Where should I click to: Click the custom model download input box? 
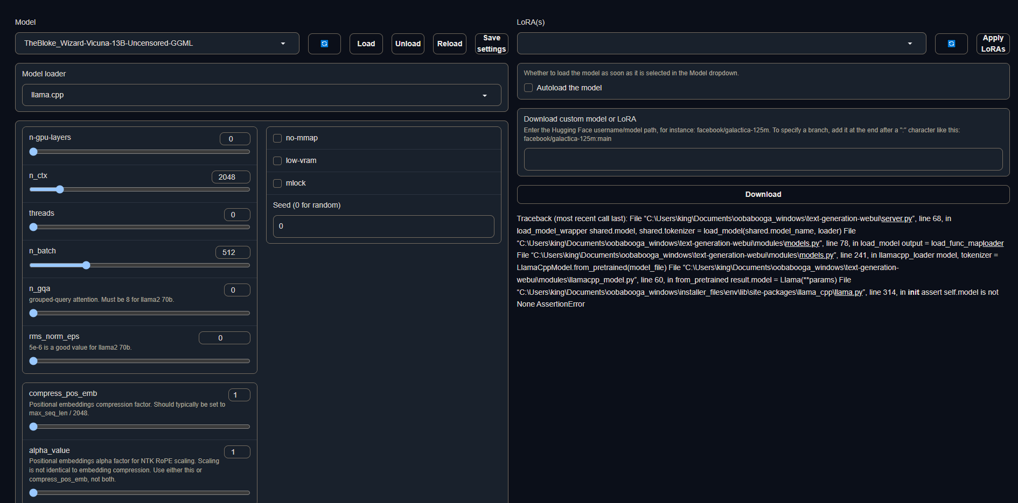pyautogui.click(x=763, y=159)
